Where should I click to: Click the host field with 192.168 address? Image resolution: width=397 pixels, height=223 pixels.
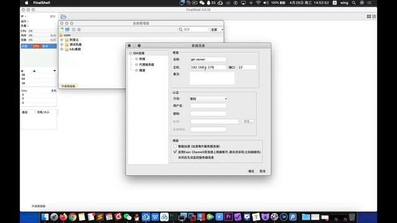pyautogui.click(x=208, y=68)
